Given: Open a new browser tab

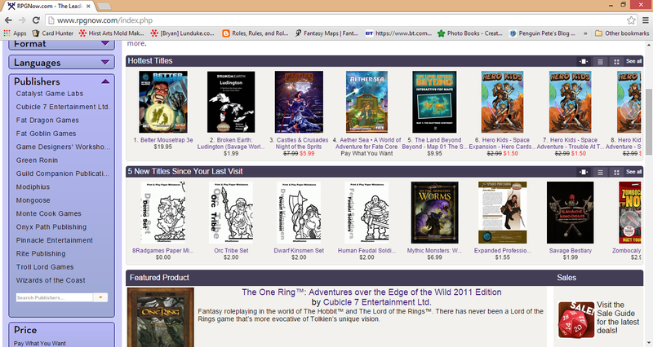Looking at the screenshot, I should 104,7.
